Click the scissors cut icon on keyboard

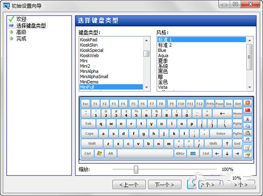click(247, 119)
